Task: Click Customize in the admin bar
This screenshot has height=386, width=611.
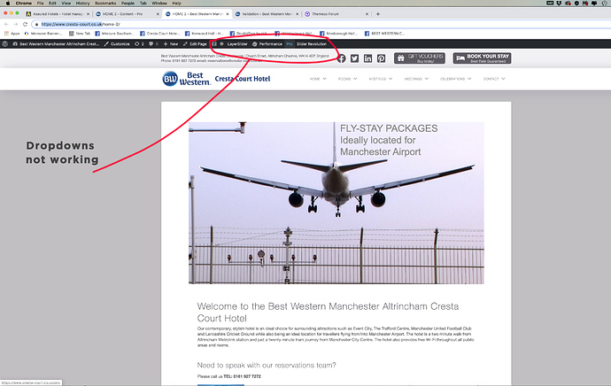Action: tap(117, 44)
